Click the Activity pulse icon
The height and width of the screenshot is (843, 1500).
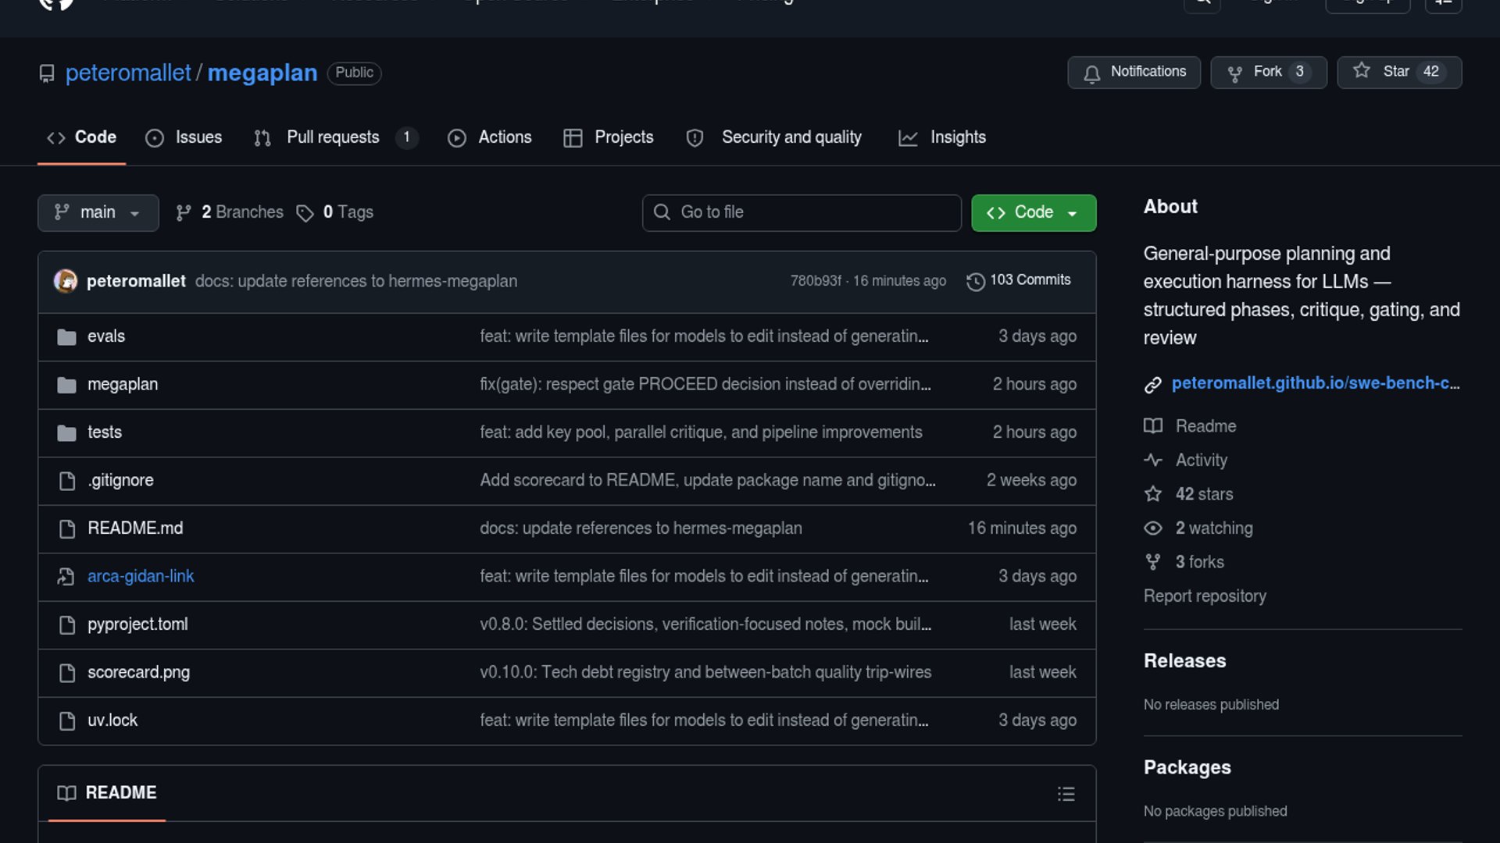tap(1152, 461)
